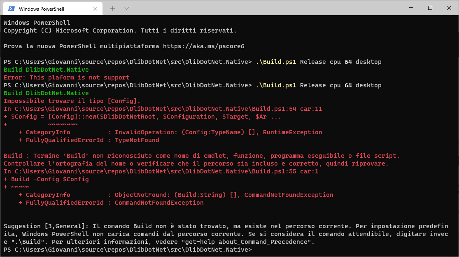The width and height of the screenshot is (459, 257).
Task: Maximize the terminal window
Action: (x=430, y=7)
